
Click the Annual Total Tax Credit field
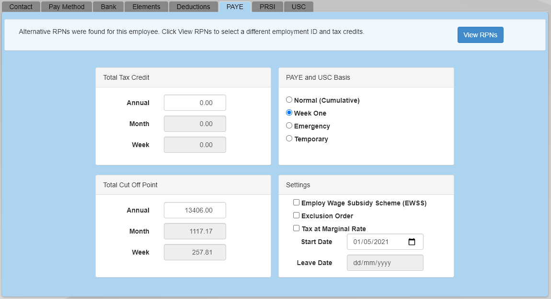point(195,103)
